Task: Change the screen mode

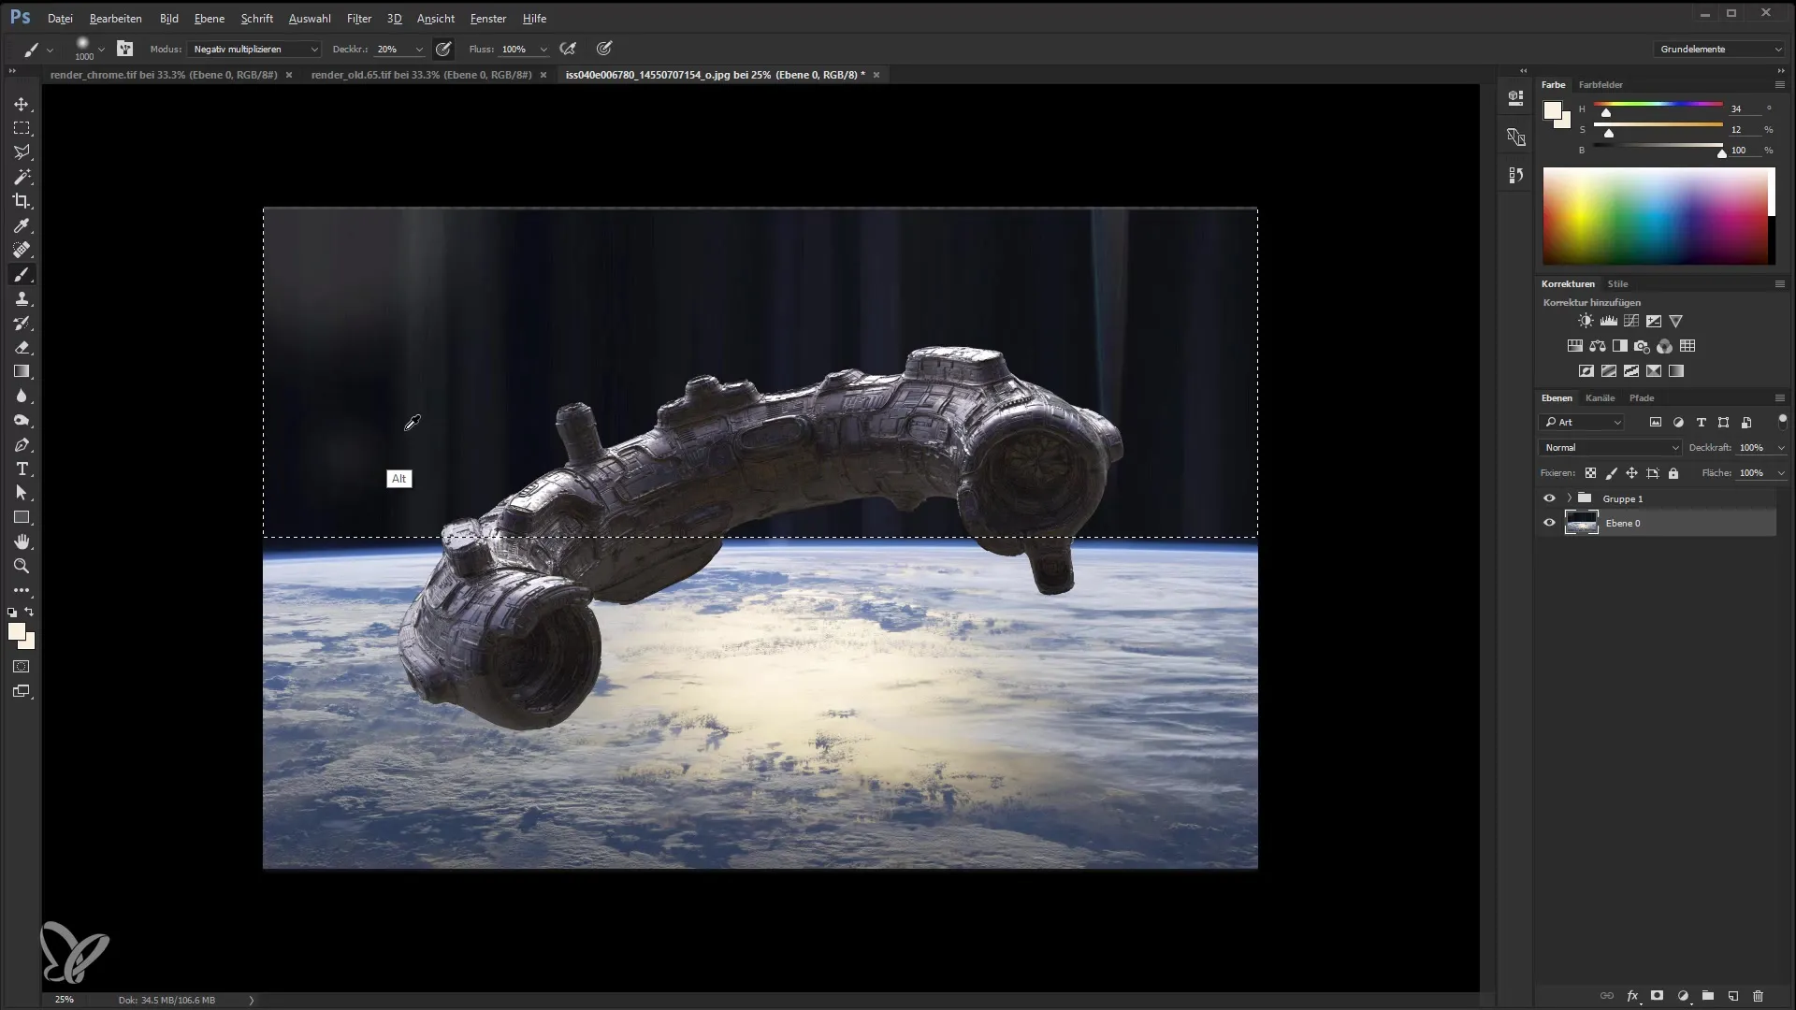Action: click(22, 692)
